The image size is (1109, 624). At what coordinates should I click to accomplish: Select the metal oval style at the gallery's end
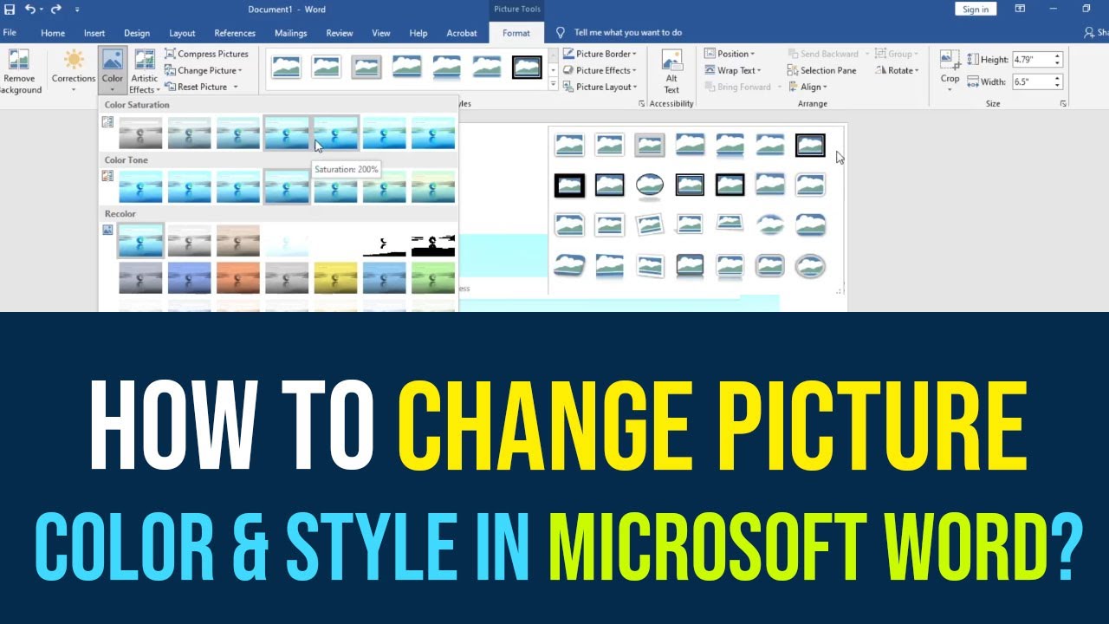810,264
